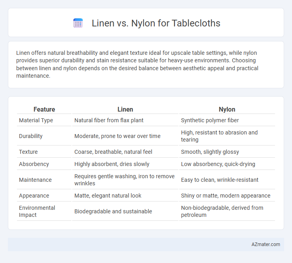
Task: Click 'Natural fiber from flax plant' cell
Action: tap(109, 120)
